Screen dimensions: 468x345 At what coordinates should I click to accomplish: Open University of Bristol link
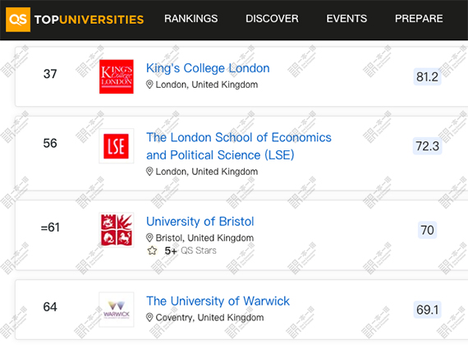(200, 221)
